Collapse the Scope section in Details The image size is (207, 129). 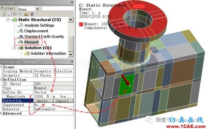(x=1, y=67)
